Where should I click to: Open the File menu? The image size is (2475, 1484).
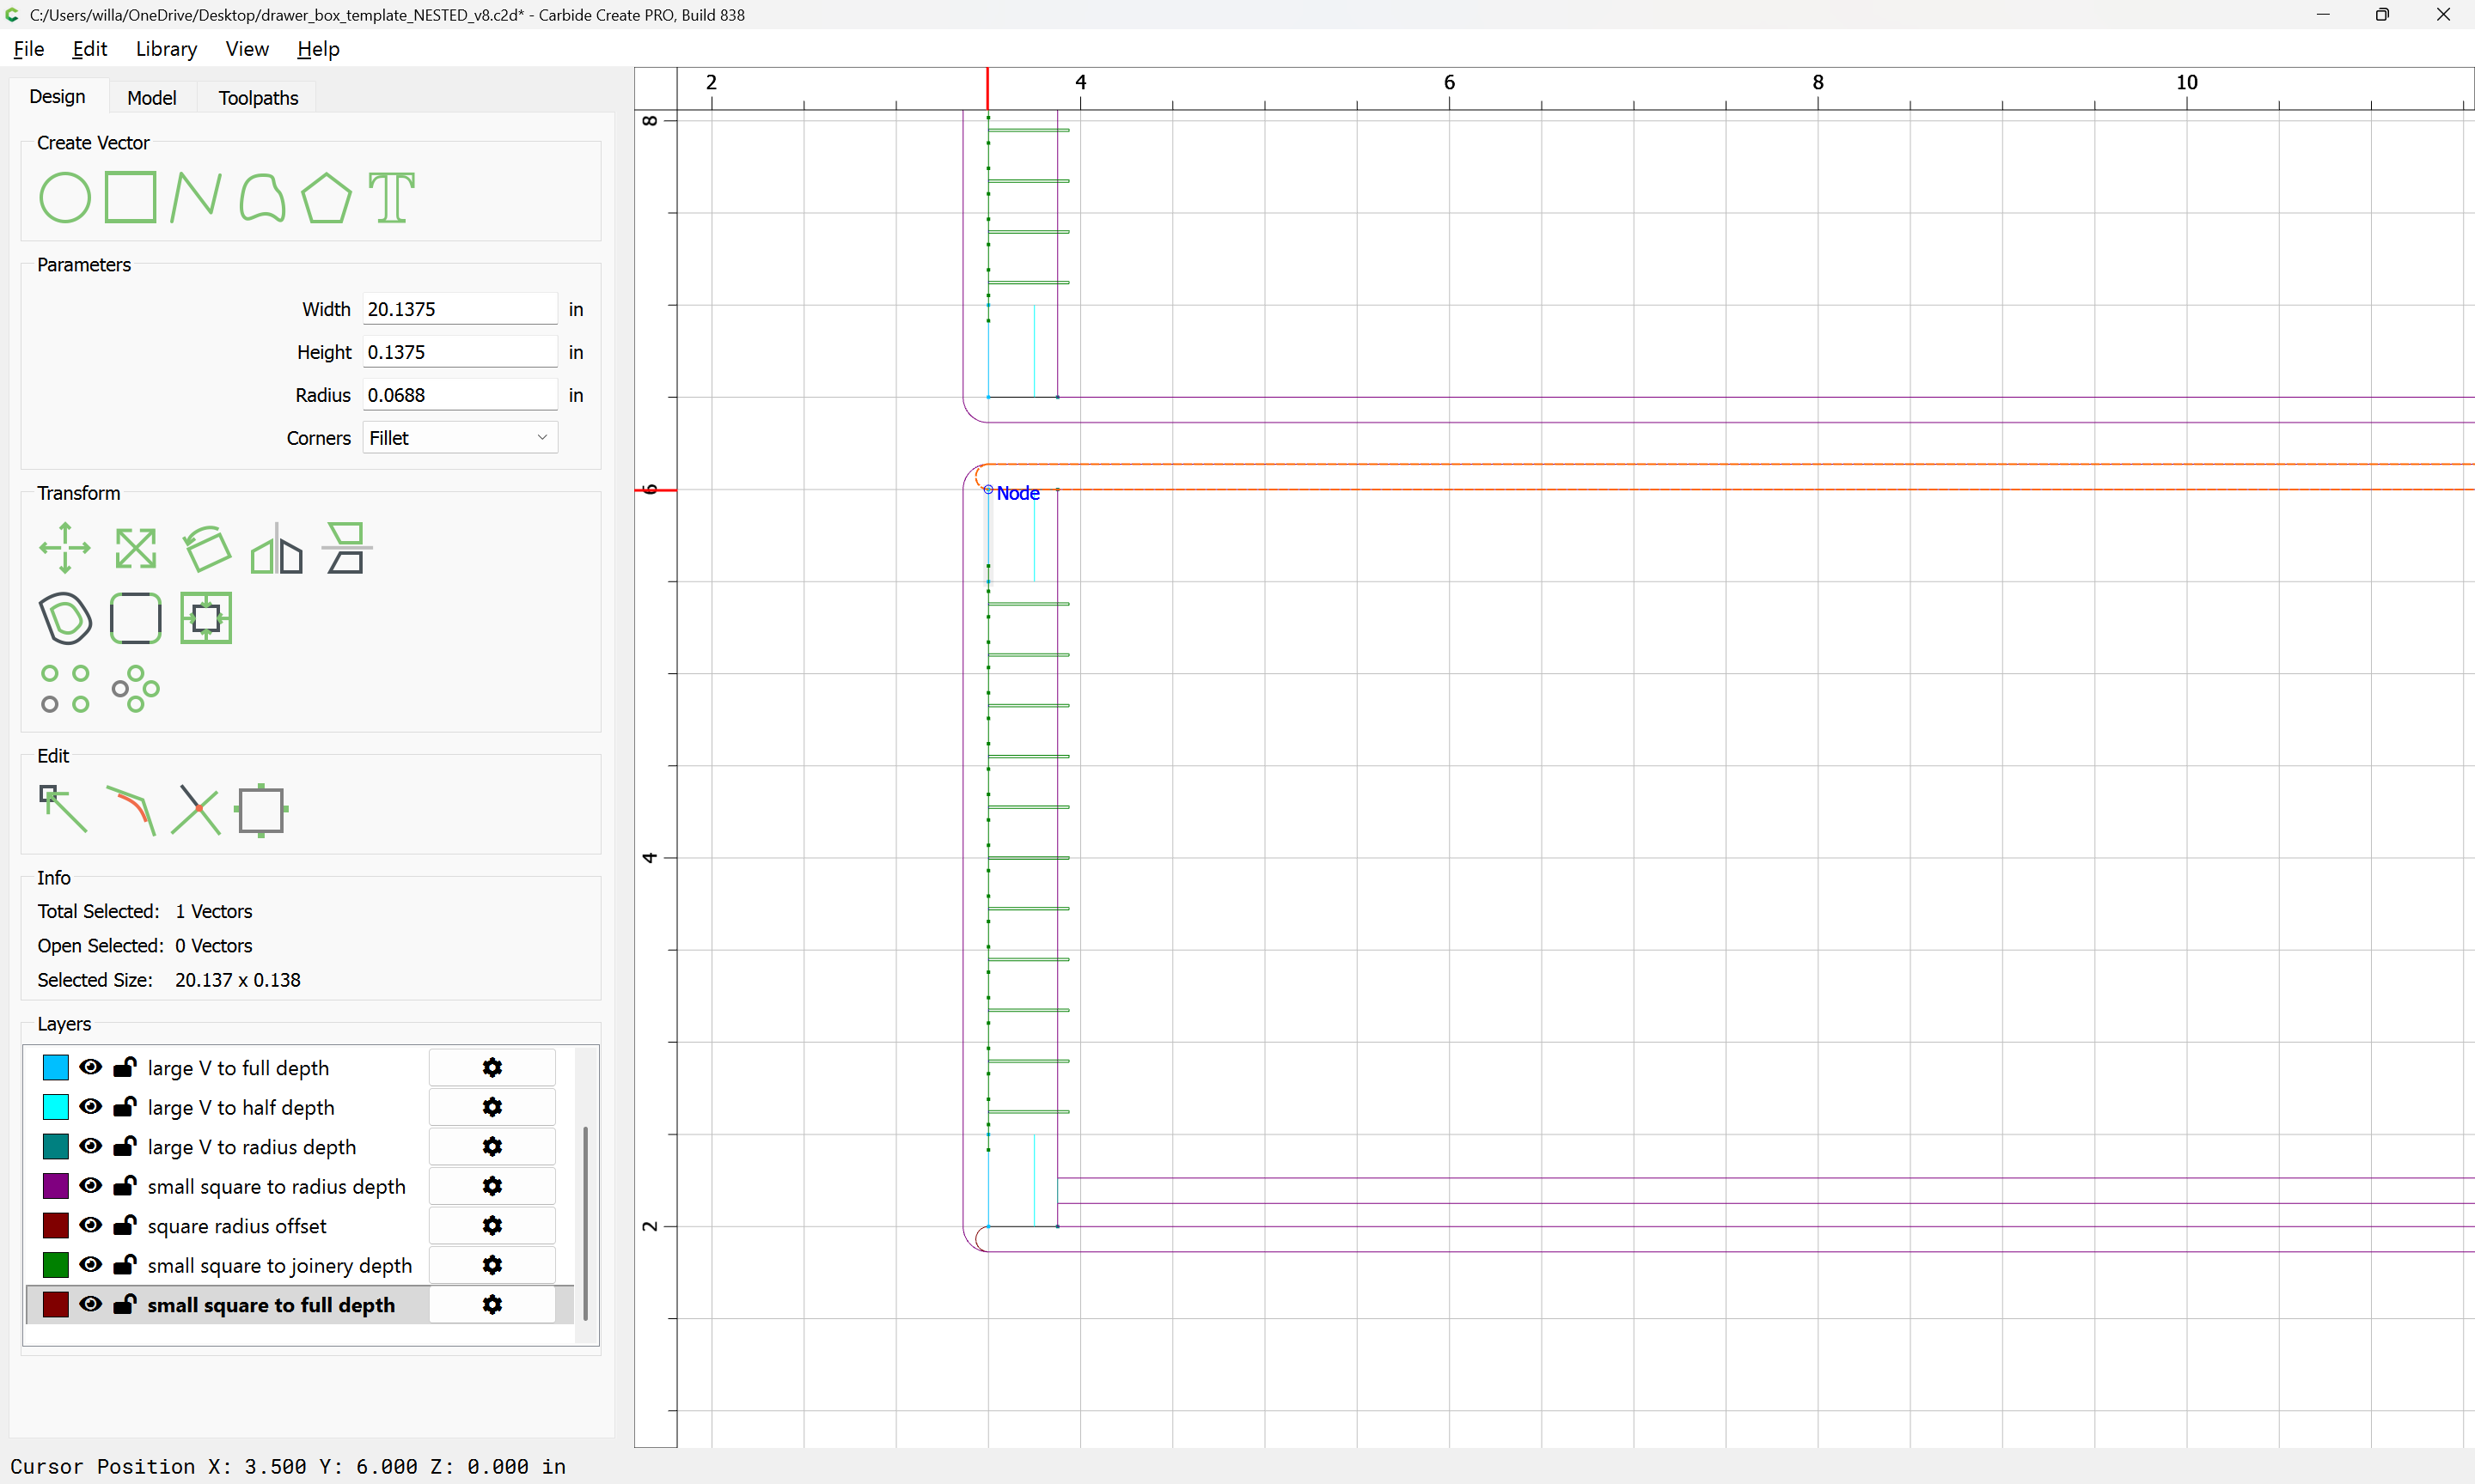point(28,49)
